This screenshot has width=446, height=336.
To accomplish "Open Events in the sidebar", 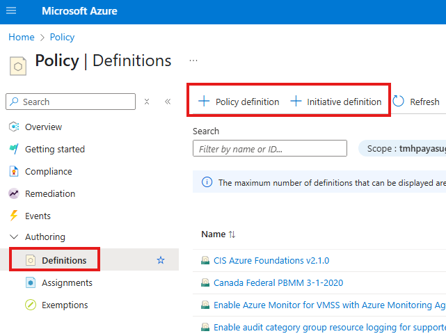I will click(38, 216).
